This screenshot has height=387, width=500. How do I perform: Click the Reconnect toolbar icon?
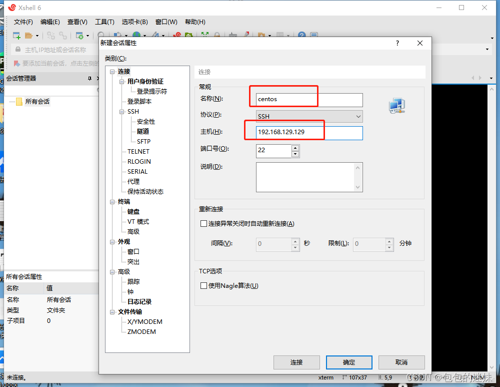(63, 36)
